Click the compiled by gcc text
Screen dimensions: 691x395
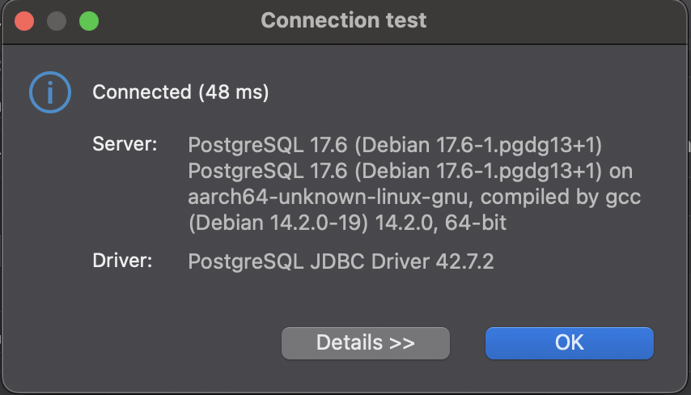tap(561, 197)
